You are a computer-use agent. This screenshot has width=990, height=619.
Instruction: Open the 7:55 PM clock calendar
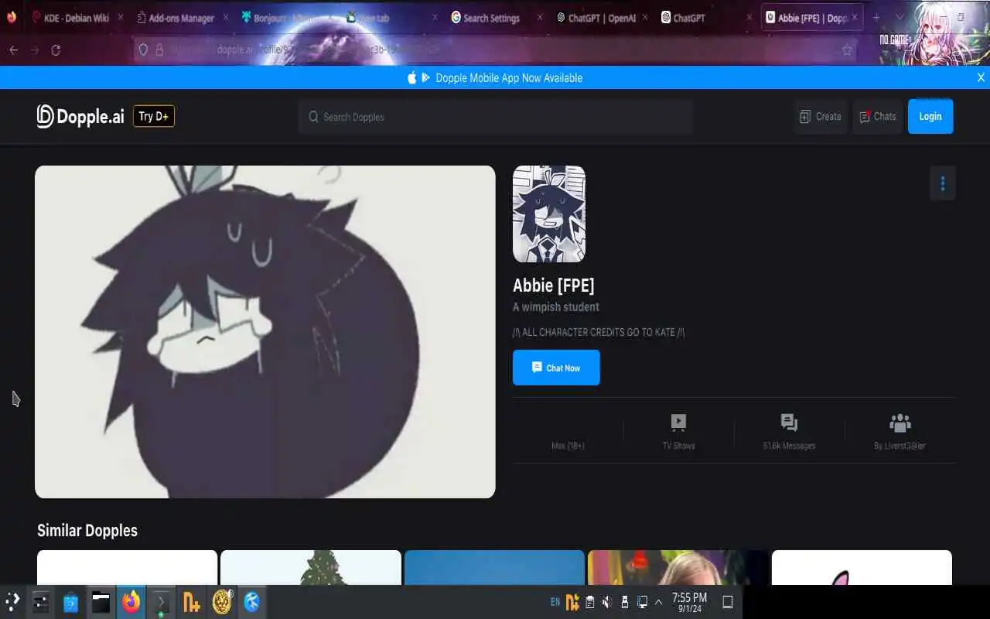[x=689, y=602]
